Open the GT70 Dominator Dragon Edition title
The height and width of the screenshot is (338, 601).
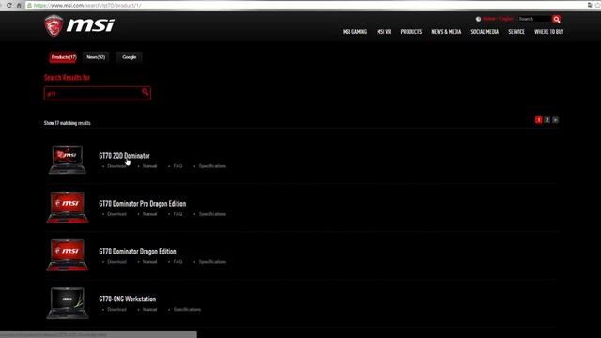tap(137, 252)
